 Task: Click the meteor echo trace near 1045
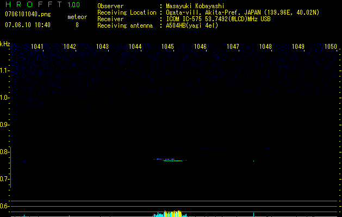tap(170, 160)
